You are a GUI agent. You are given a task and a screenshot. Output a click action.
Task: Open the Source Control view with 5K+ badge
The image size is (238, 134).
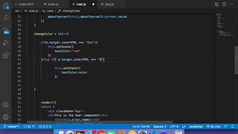pos(6,31)
